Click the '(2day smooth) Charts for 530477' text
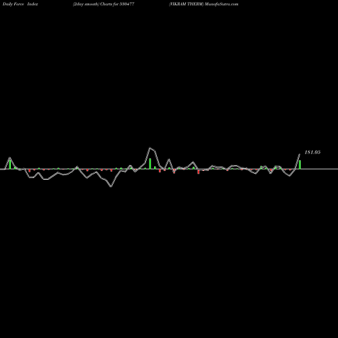This screenshot has width=338, height=338. click(x=103, y=4)
